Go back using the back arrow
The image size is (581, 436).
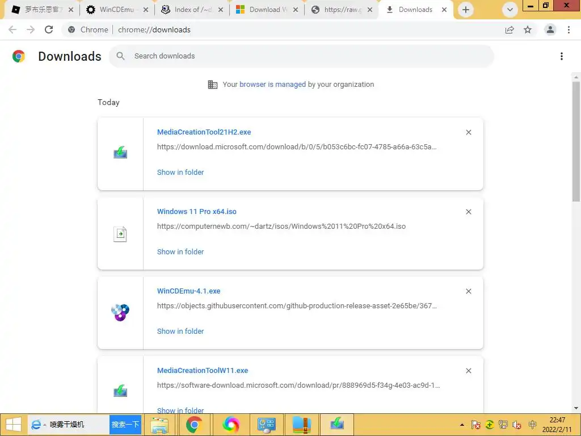click(x=12, y=30)
